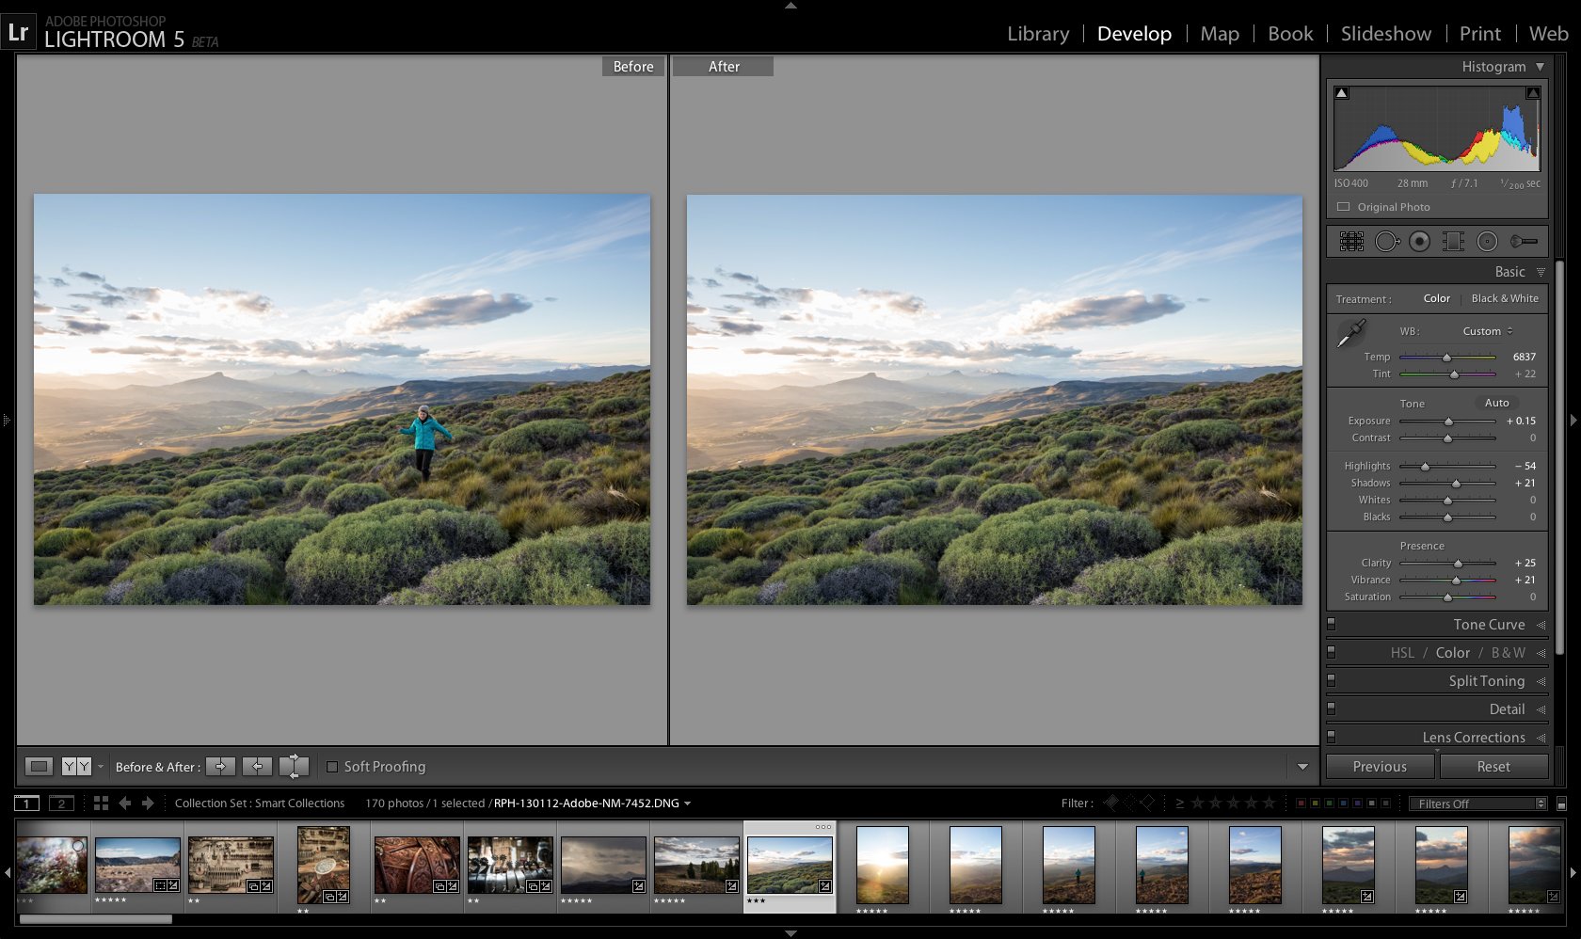Select the Graduated Filter tool
1581x939 pixels.
1453,241
